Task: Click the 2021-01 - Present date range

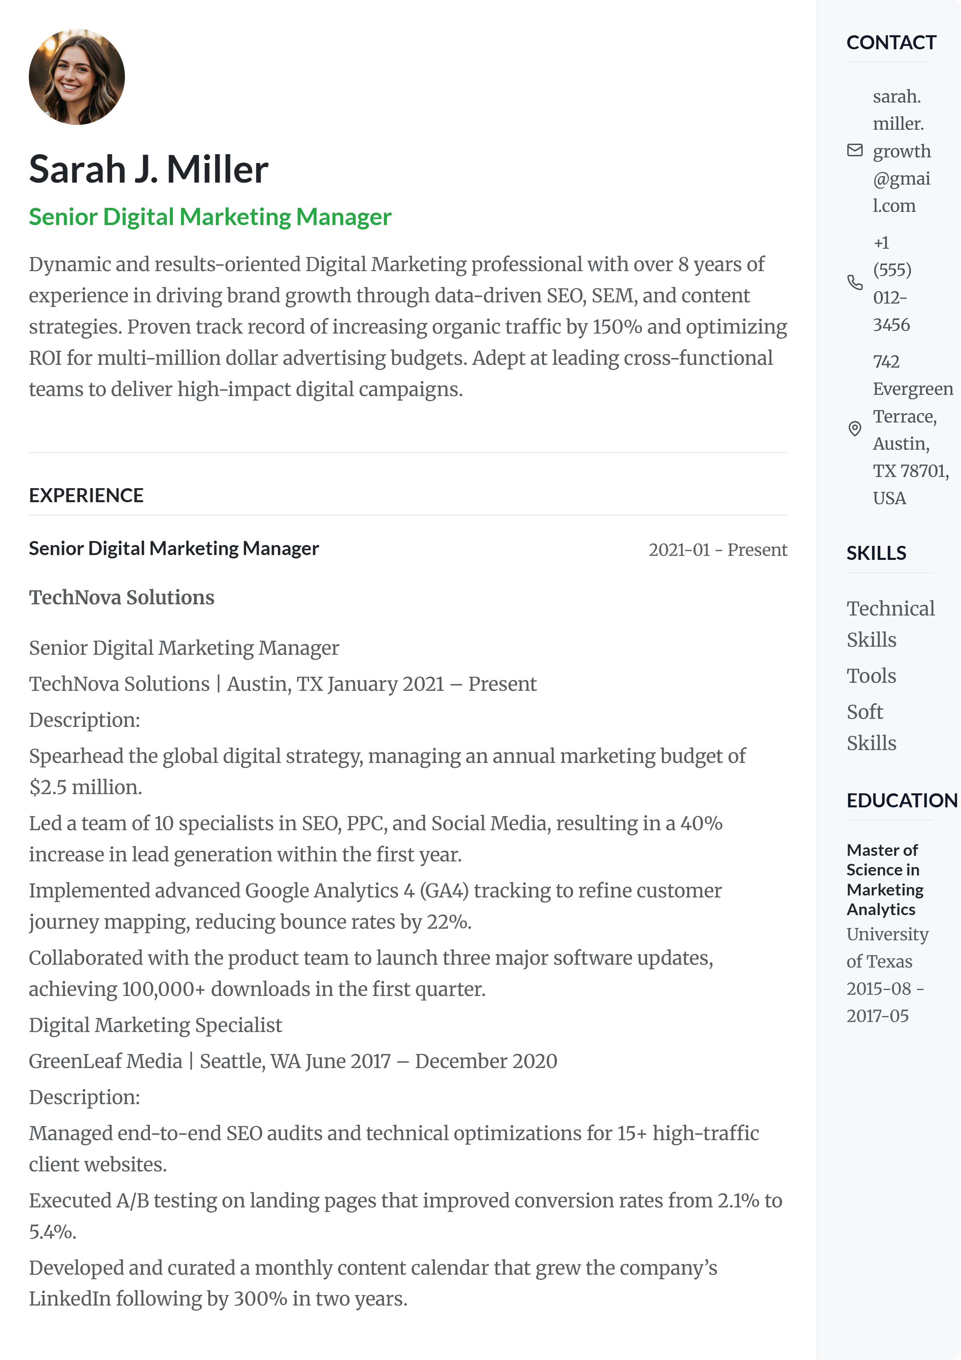Action: point(718,550)
